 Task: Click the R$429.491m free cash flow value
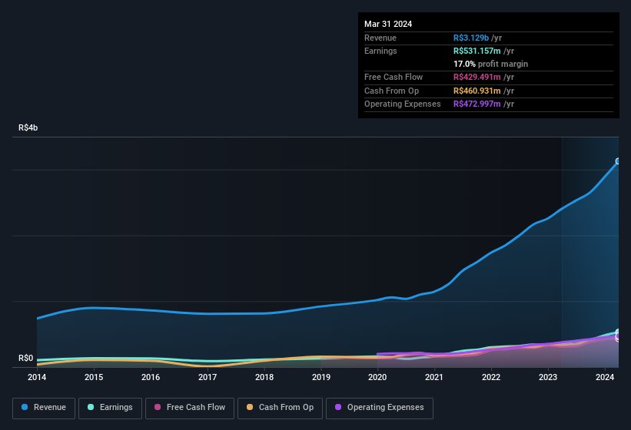tap(477, 77)
